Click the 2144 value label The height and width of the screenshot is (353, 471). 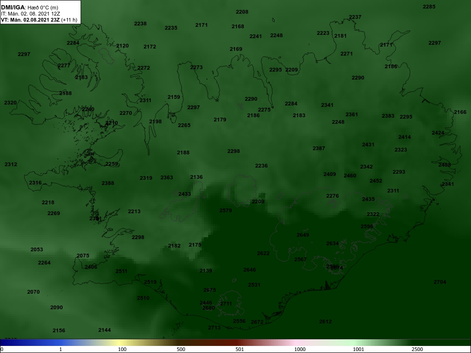pyautogui.click(x=105, y=330)
